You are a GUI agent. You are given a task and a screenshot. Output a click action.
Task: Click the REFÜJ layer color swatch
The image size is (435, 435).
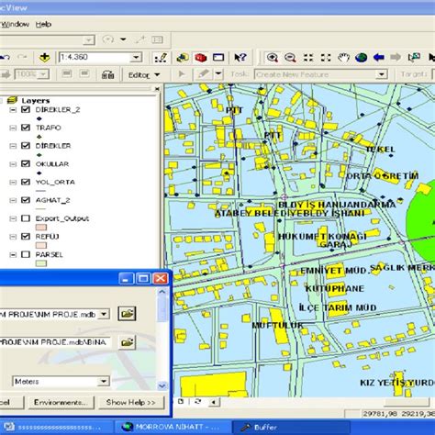(41, 245)
